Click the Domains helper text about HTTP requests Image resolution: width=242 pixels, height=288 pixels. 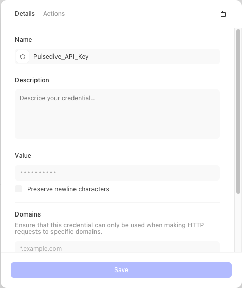pyautogui.click(x=109, y=228)
